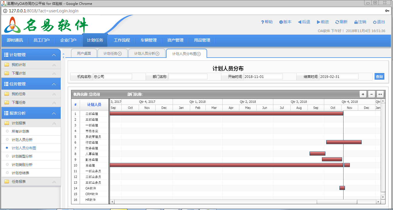Switch to the 用户桌面 tab
Image resolution: width=393 pixels, height=210 pixels.
[x=84, y=54]
